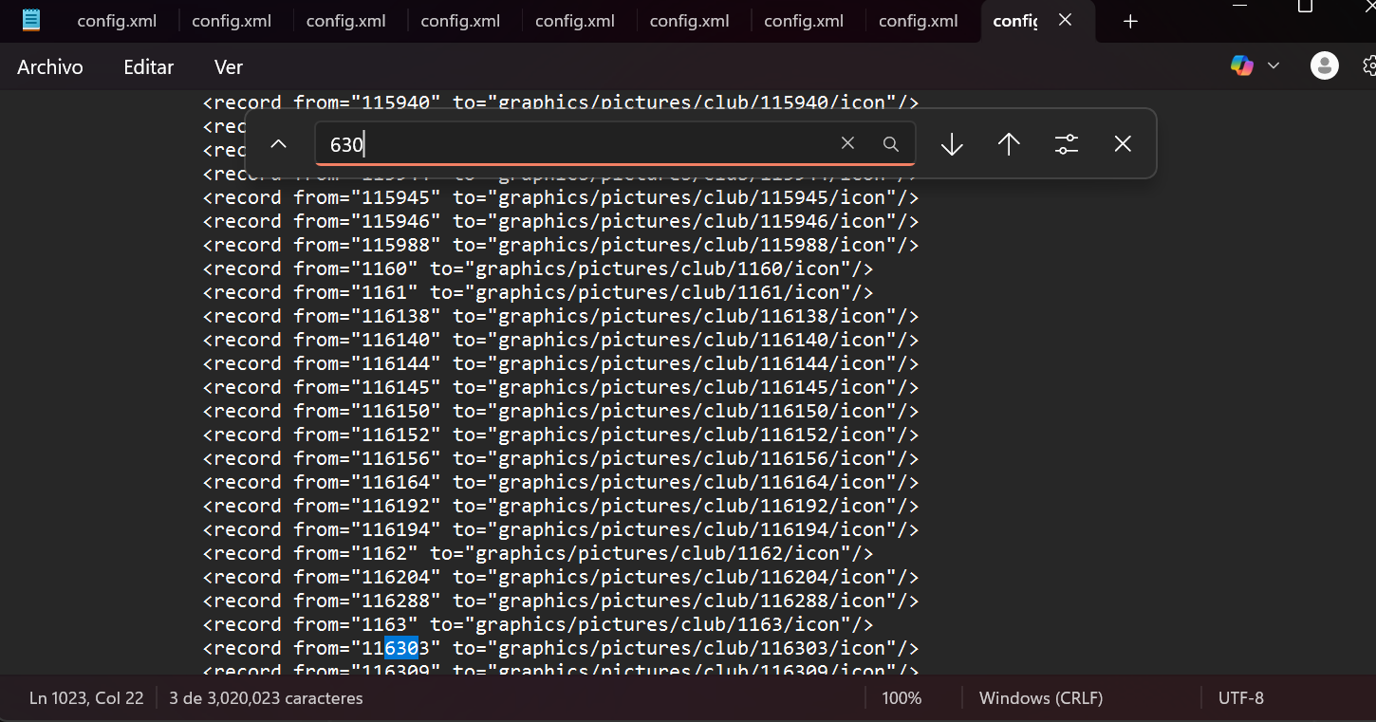This screenshot has width=1376, height=722.
Task: Open the 100% zoom level indicator
Action: pyautogui.click(x=902, y=698)
